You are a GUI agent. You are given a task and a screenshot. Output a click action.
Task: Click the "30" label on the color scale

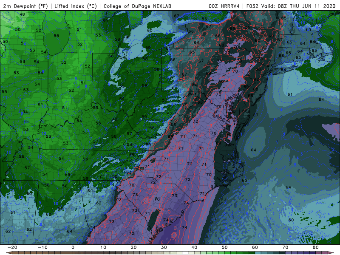click(164, 247)
